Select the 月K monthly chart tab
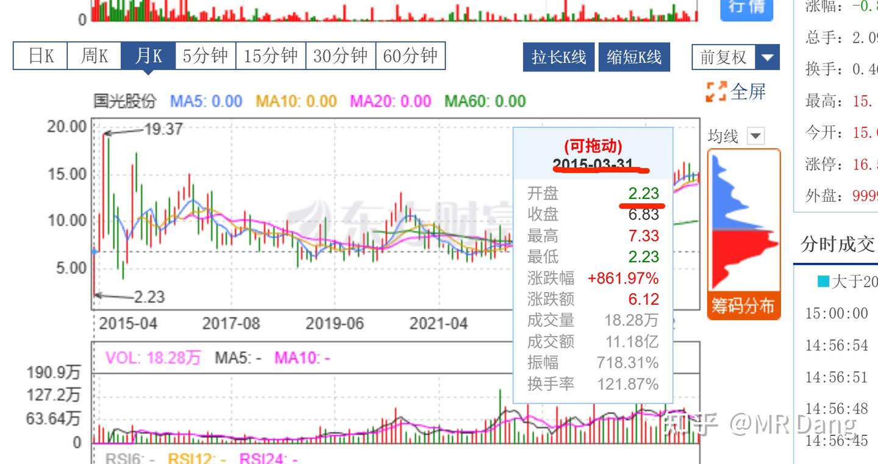Viewport: 878px width, 464px height. point(148,56)
